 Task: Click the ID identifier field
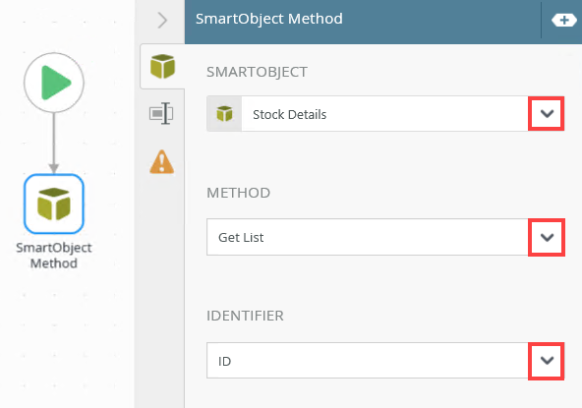[x=368, y=361]
